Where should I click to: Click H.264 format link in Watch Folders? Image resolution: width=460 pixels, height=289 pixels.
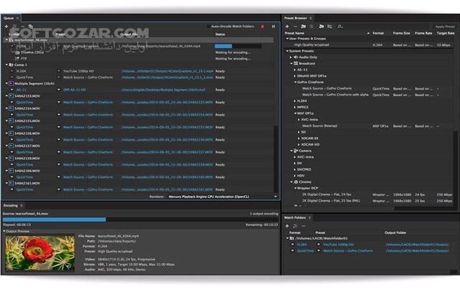click(x=302, y=245)
